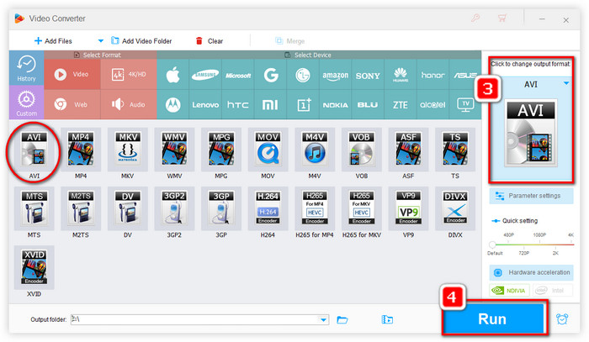The width and height of the screenshot is (589, 342).
Task: Choose H265 for MP4 encoder icon
Action: click(315, 208)
